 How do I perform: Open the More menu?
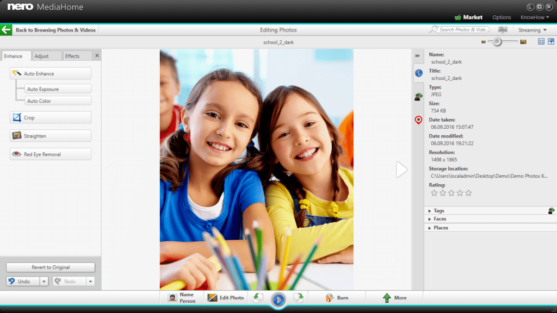click(394, 298)
